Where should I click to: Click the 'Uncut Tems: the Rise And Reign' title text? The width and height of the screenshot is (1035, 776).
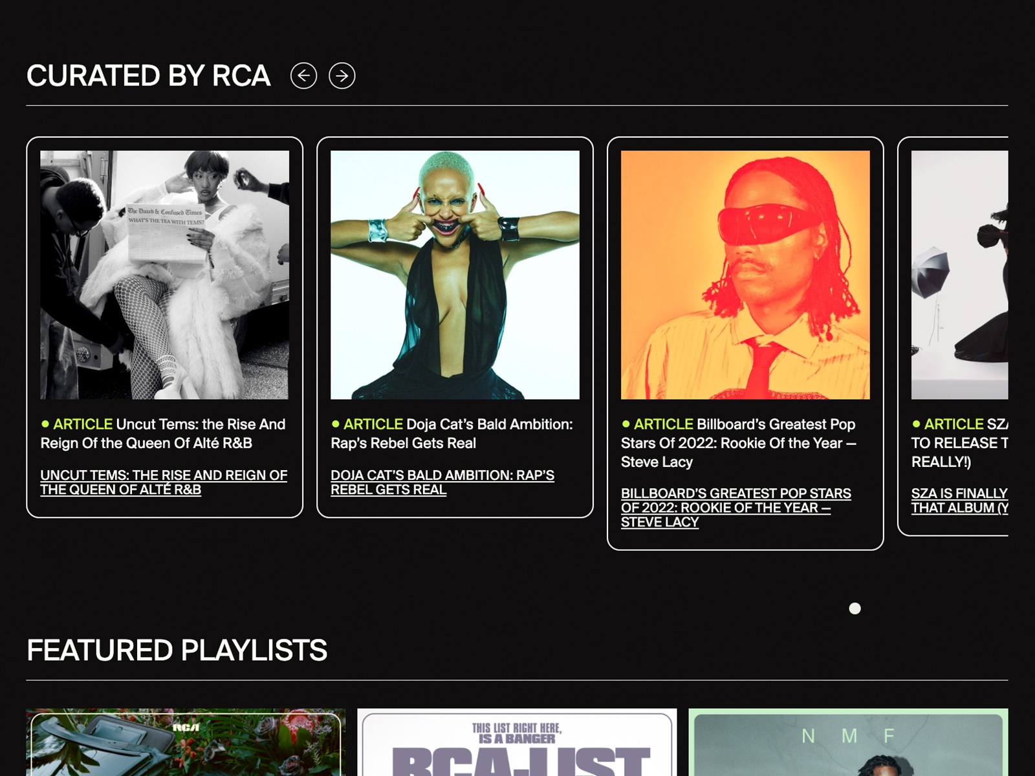click(x=201, y=425)
